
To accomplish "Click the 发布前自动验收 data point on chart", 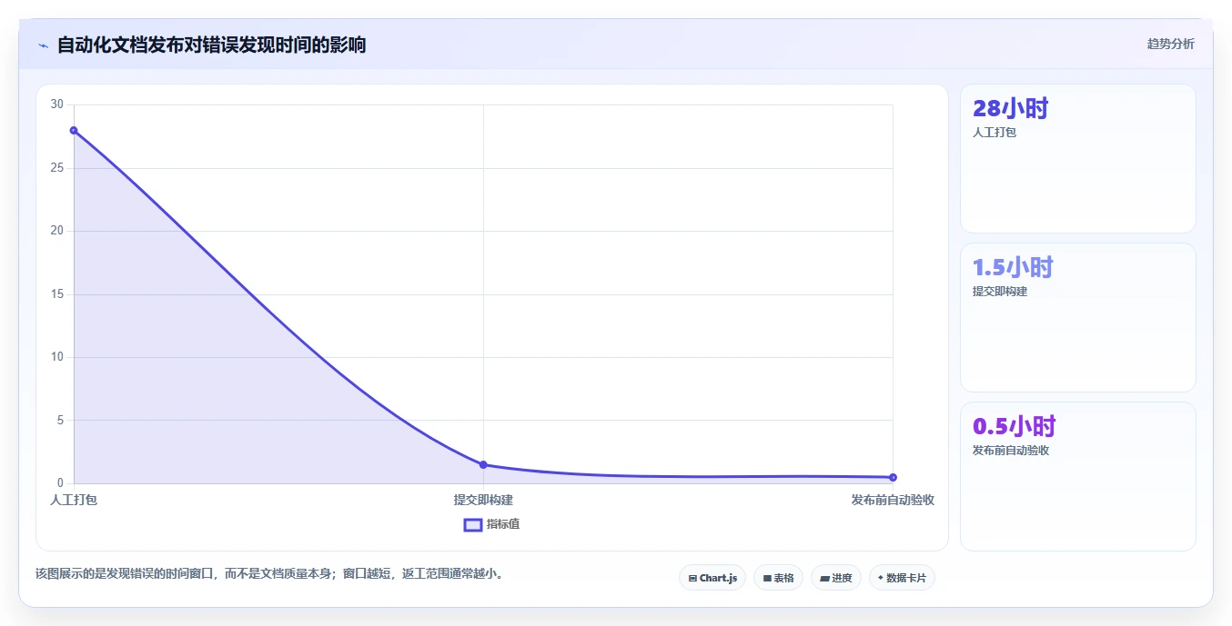I will pos(893,477).
